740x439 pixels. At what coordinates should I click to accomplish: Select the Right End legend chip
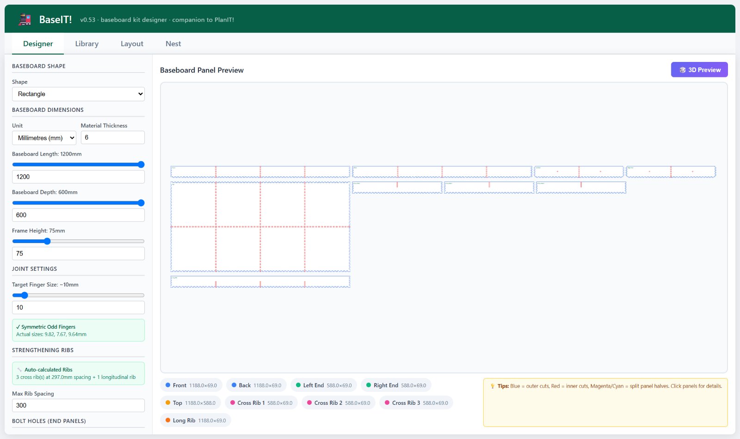point(396,385)
